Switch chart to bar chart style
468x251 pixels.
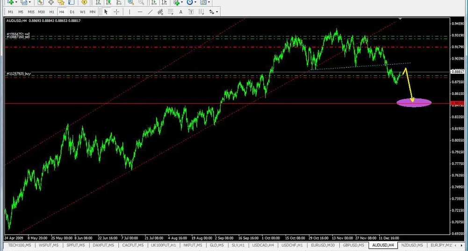(98, 2)
